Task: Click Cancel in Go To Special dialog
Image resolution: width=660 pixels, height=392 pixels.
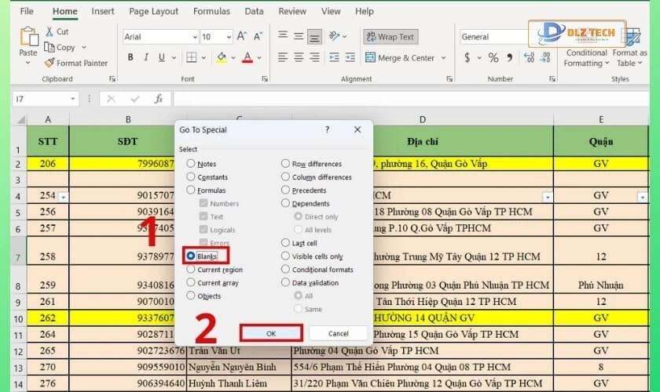Action: (x=338, y=333)
